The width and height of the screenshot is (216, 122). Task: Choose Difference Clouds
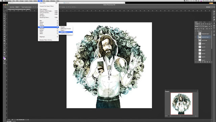[x=66, y=29]
